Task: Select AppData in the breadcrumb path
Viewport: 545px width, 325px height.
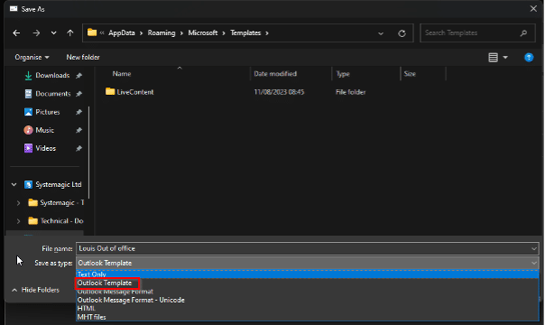Action: pyautogui.click(x=121, y=33)
